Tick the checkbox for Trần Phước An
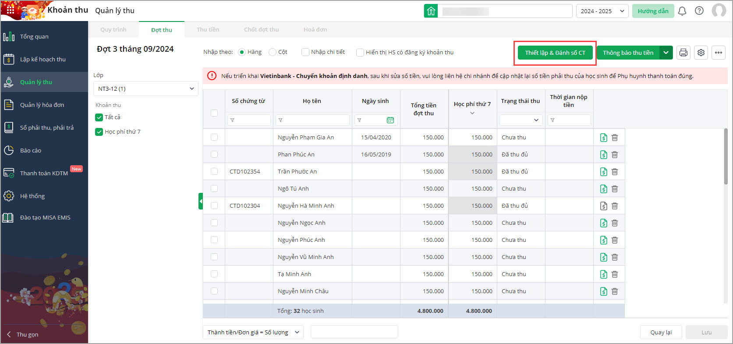This screenshot has height=344, width=733. click(214, 171)
